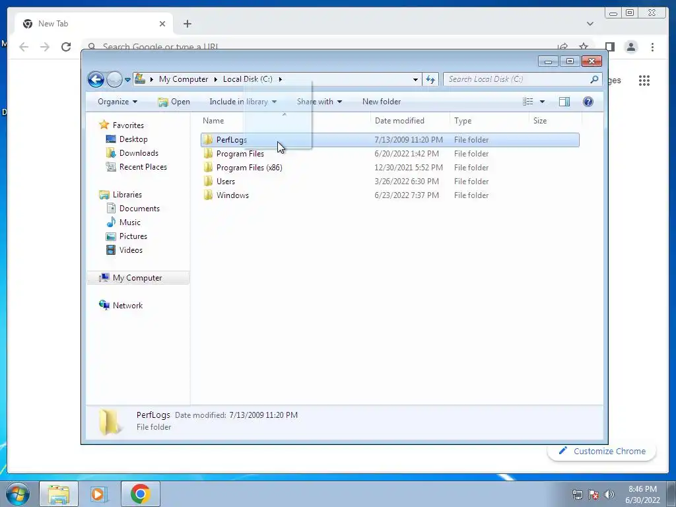This screenshot has width=676, height=507.
Task: Open Windows Start menu
Action: point(18,494)
